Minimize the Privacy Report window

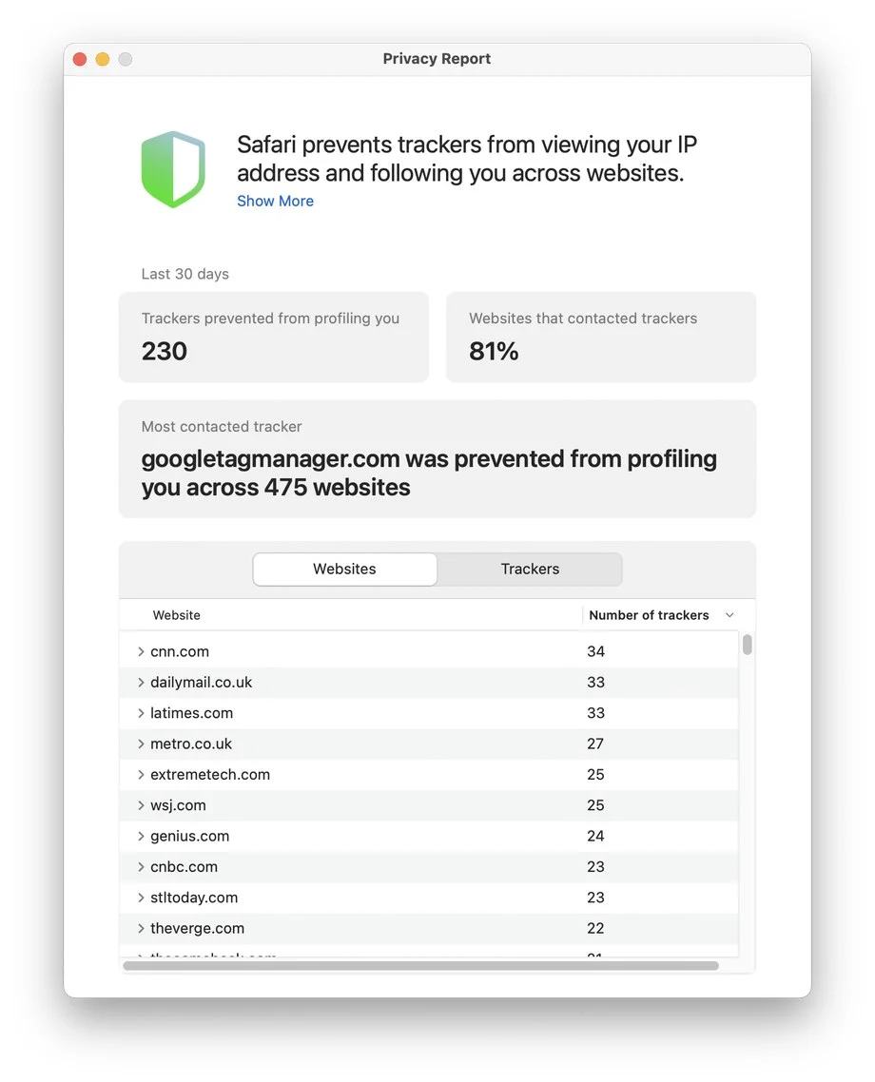[103, 59]
